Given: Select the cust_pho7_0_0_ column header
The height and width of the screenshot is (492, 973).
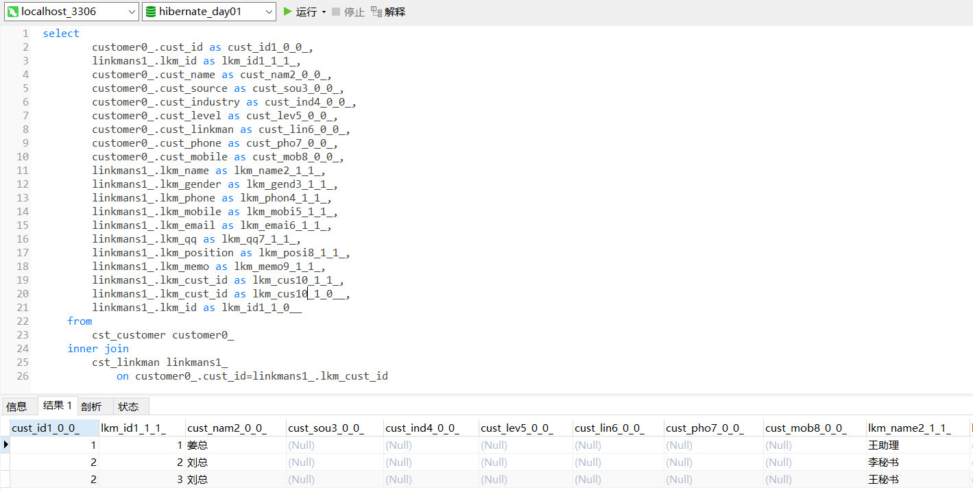Looking at the screenshot, I should point(714,428).
